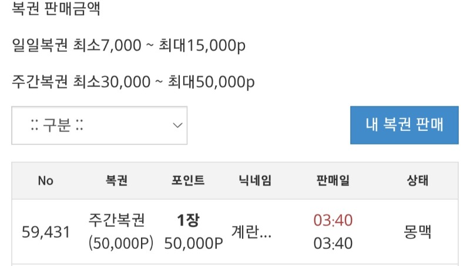Image resolution: width=470 pixels, height=266 pixels.
Task: Click the red 03:40 sale time
Action: tap(333, 220)
